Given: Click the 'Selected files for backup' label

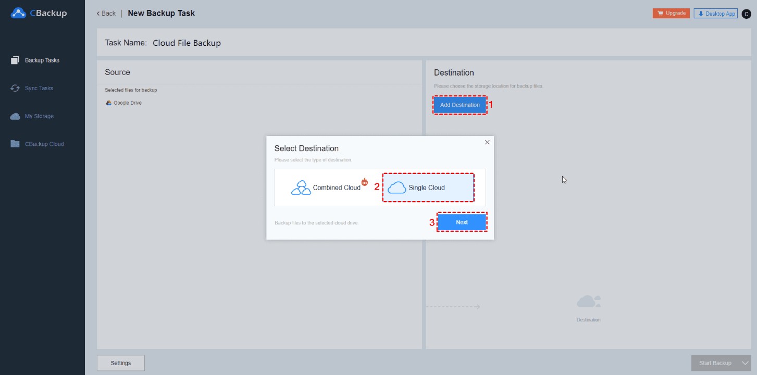Looking at the screenshot, I should tap(131, 90).
